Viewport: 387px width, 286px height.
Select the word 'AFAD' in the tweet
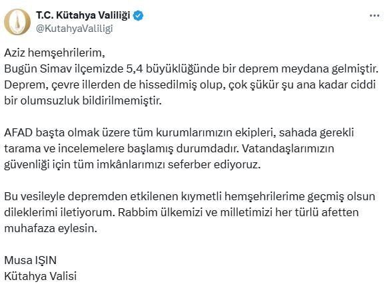19,132
